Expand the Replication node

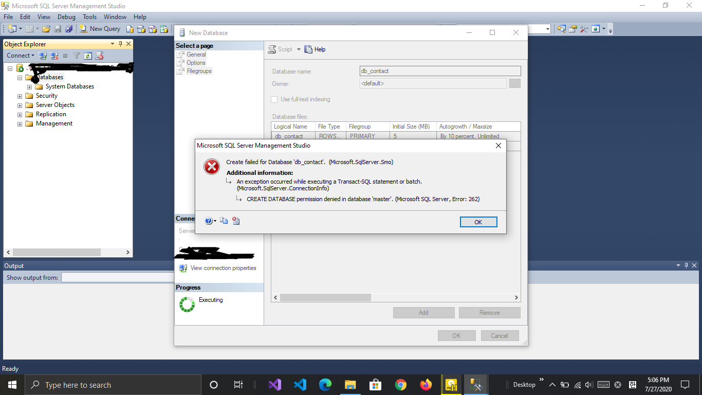[20, 114]
